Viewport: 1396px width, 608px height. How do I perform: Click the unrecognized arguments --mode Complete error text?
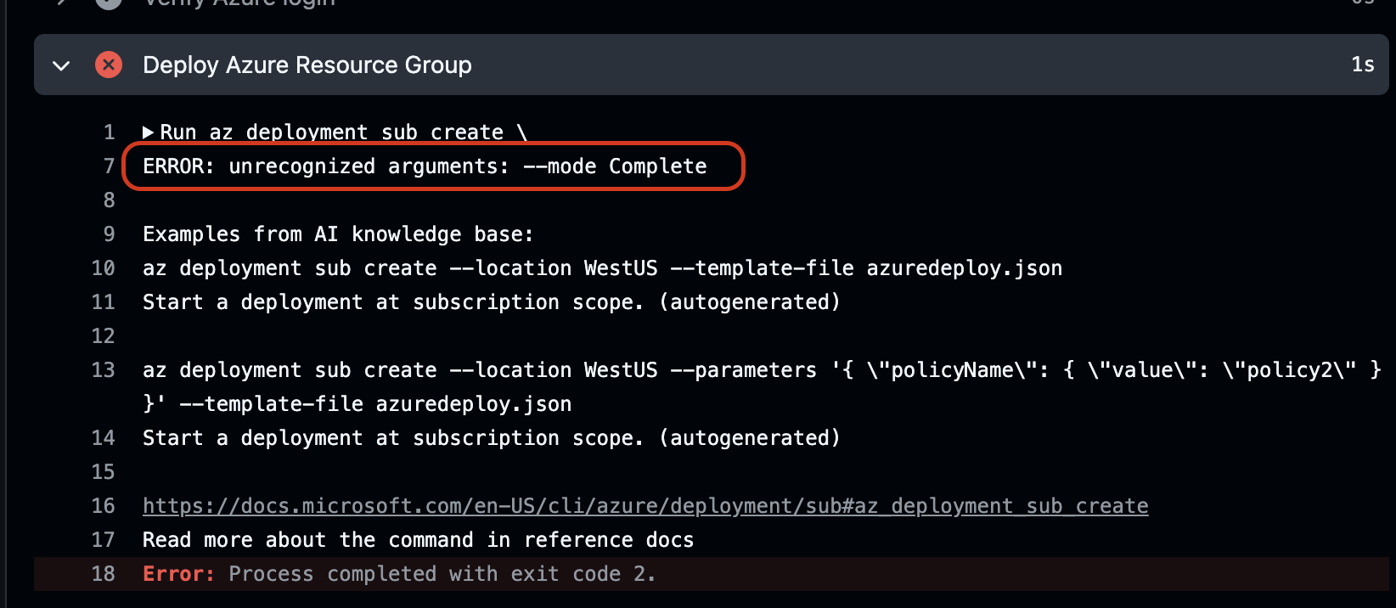pos(425,166)
